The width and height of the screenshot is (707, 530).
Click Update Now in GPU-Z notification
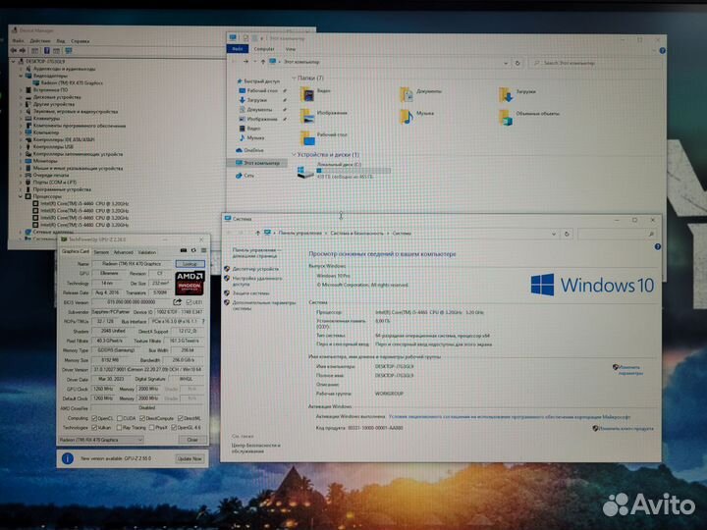(x=190, y=458)
